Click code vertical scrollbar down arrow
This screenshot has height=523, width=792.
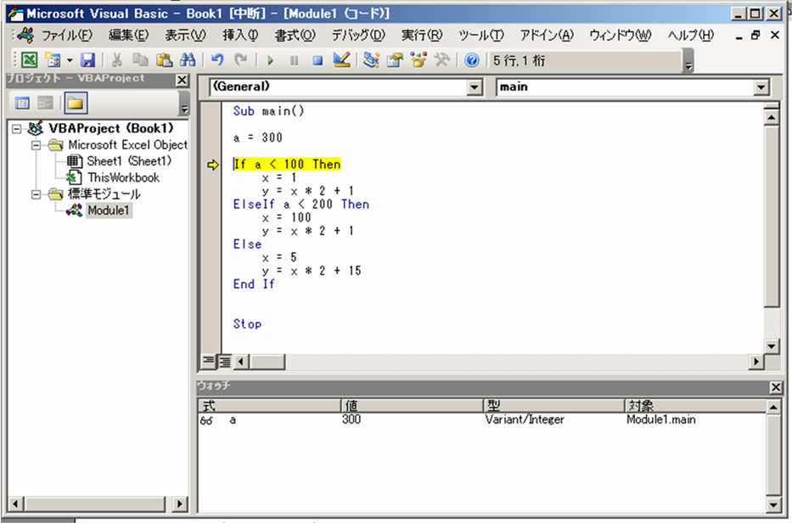coord(772,346)
